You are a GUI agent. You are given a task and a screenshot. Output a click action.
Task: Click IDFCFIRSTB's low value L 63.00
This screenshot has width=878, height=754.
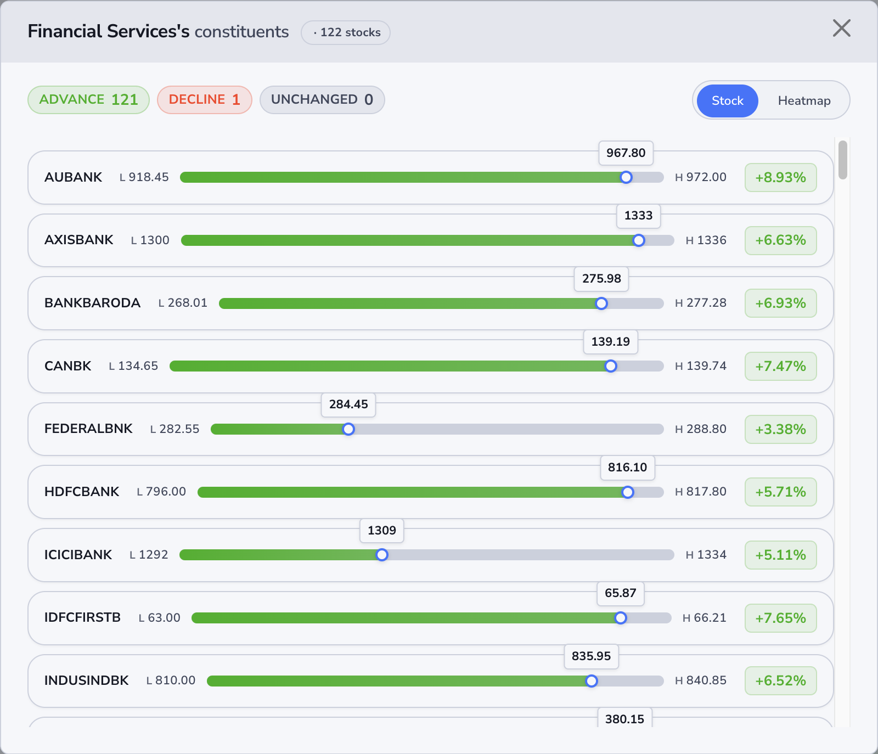[x=159, y=618]
